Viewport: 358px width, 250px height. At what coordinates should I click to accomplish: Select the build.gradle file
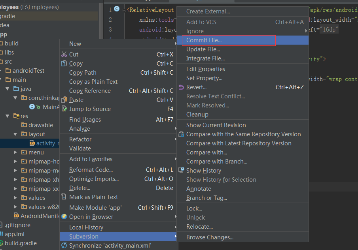click(21, 243)
